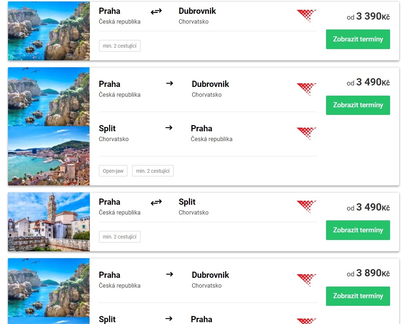Open the Split bell tower photo
Screen dimensions: 405x324
pos(49,221)
